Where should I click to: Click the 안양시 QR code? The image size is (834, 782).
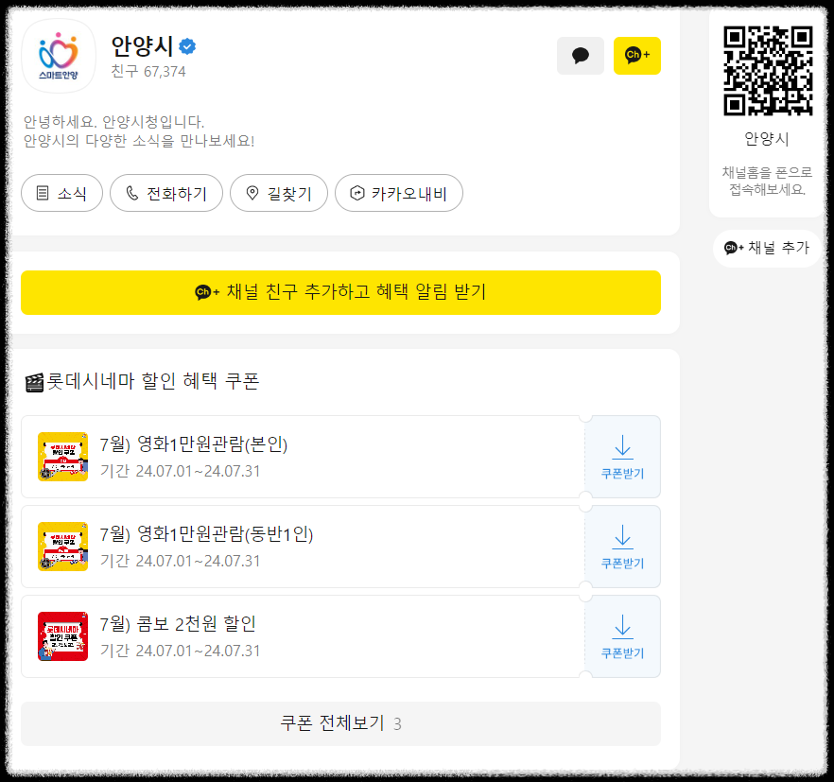768,71
